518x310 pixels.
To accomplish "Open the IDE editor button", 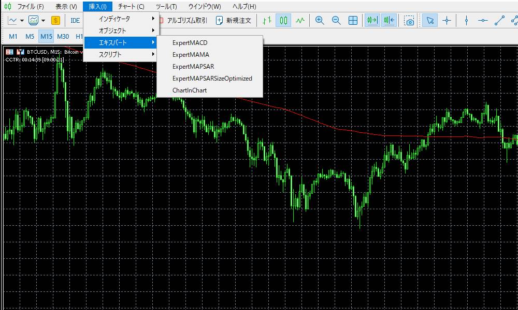I will point(74,21).
